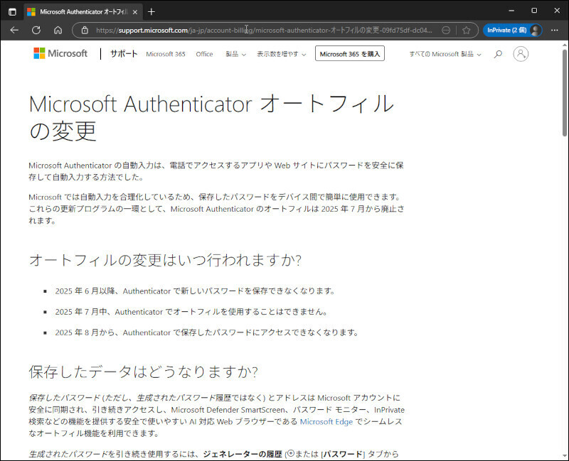Click the Microsoft logo in the header
This screenshot has height=461, width=569.
[60, 54]
